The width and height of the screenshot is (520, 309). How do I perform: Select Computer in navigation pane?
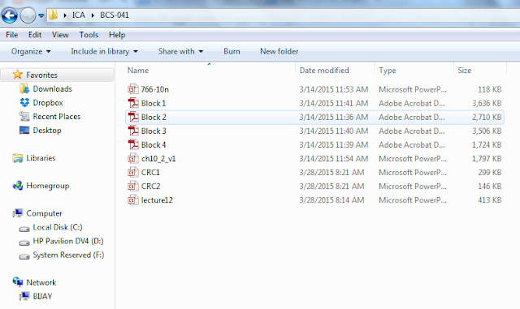tap(44, 213)
